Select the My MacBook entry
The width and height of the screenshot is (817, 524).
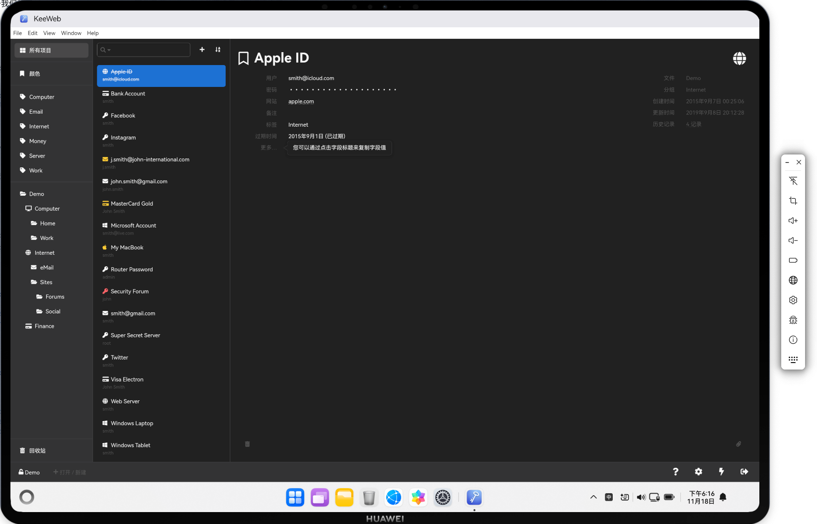(161, 251)
